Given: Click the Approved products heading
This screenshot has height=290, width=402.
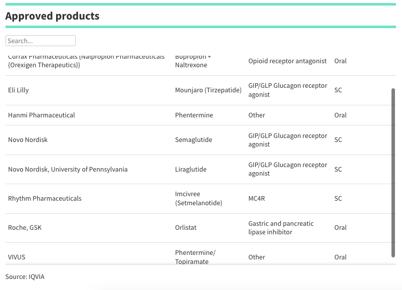Looking at the screenshot, I should [x=52, y=16].
